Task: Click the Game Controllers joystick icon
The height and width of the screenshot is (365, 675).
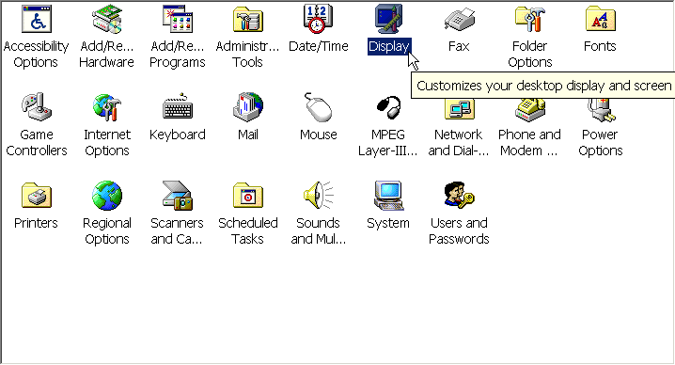Action: pos(37,107)
